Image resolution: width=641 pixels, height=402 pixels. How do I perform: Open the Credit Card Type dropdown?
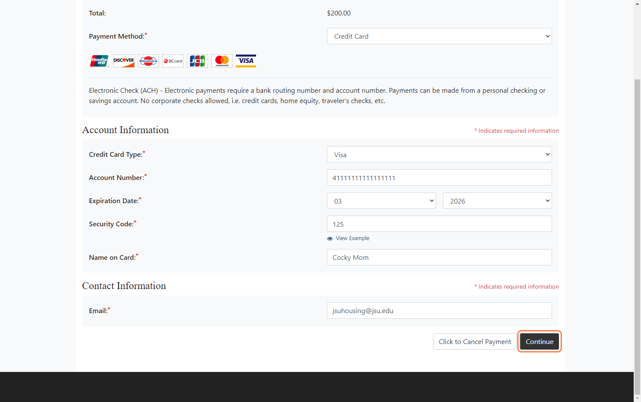coord(439,154)
